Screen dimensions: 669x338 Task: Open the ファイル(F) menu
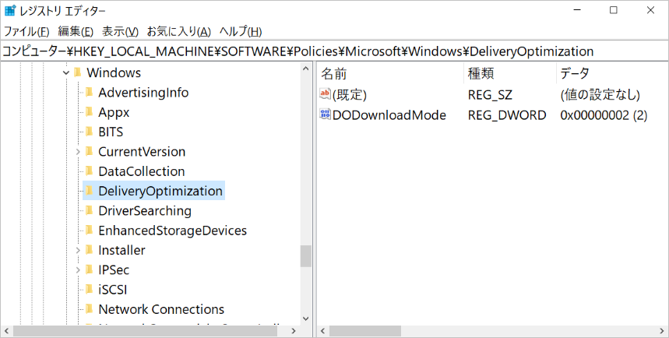coord(26,32)
